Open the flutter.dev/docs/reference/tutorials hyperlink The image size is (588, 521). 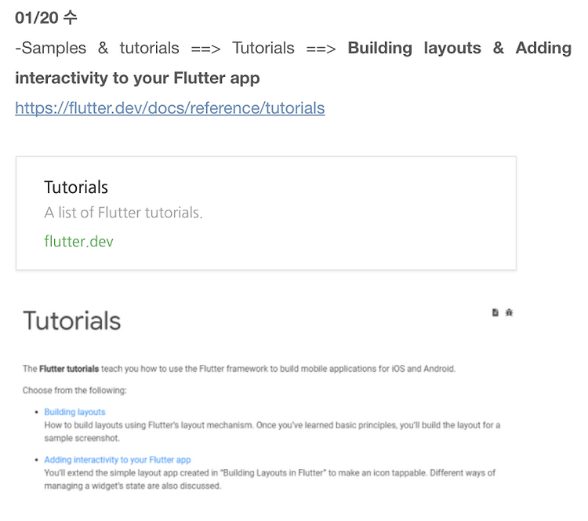pyautogui.click(x=170, y=108)
